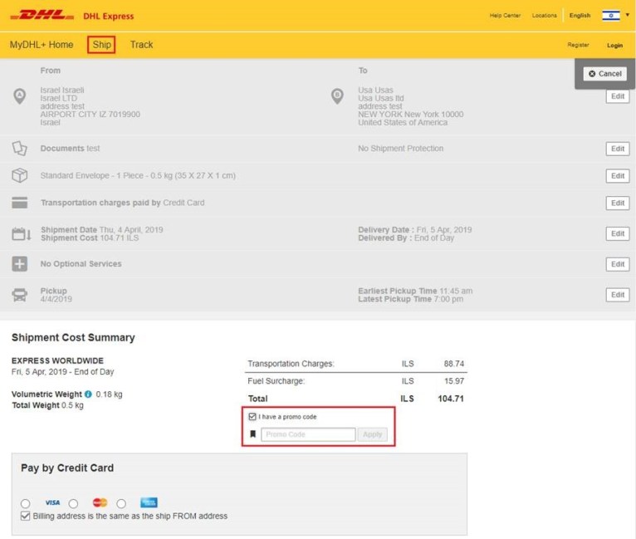Click the optional services plus icon

coord(19,264)
